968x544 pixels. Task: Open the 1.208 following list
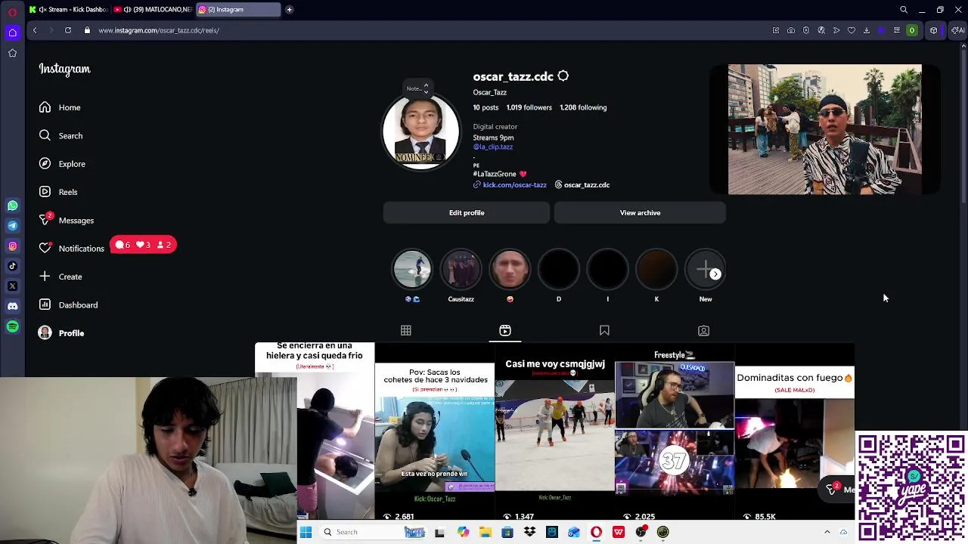pos(583,107)
